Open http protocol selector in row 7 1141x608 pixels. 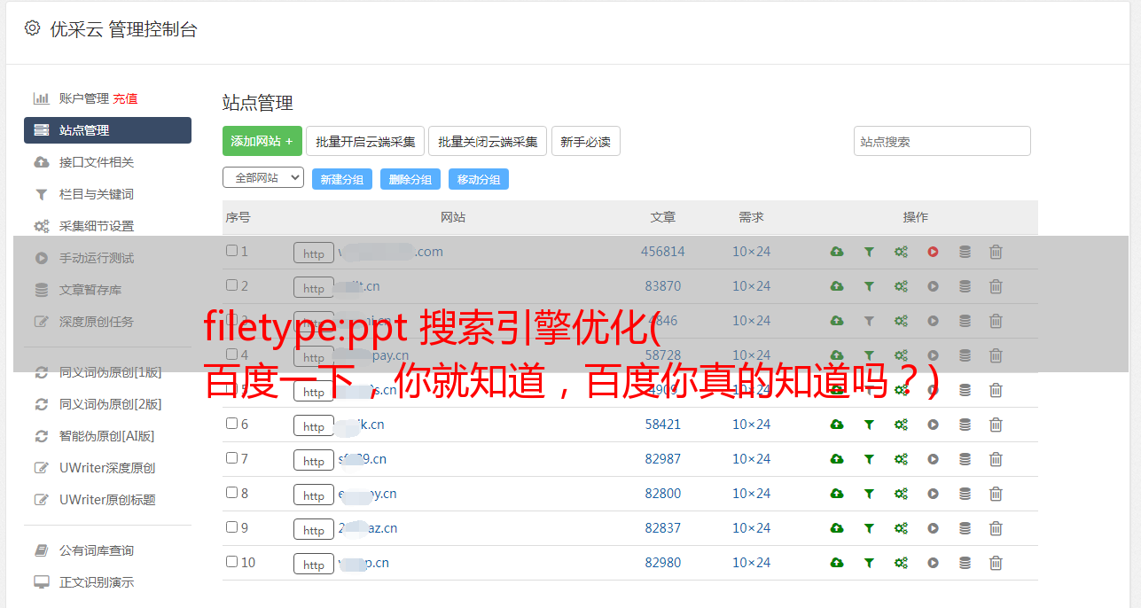(314, 460)
